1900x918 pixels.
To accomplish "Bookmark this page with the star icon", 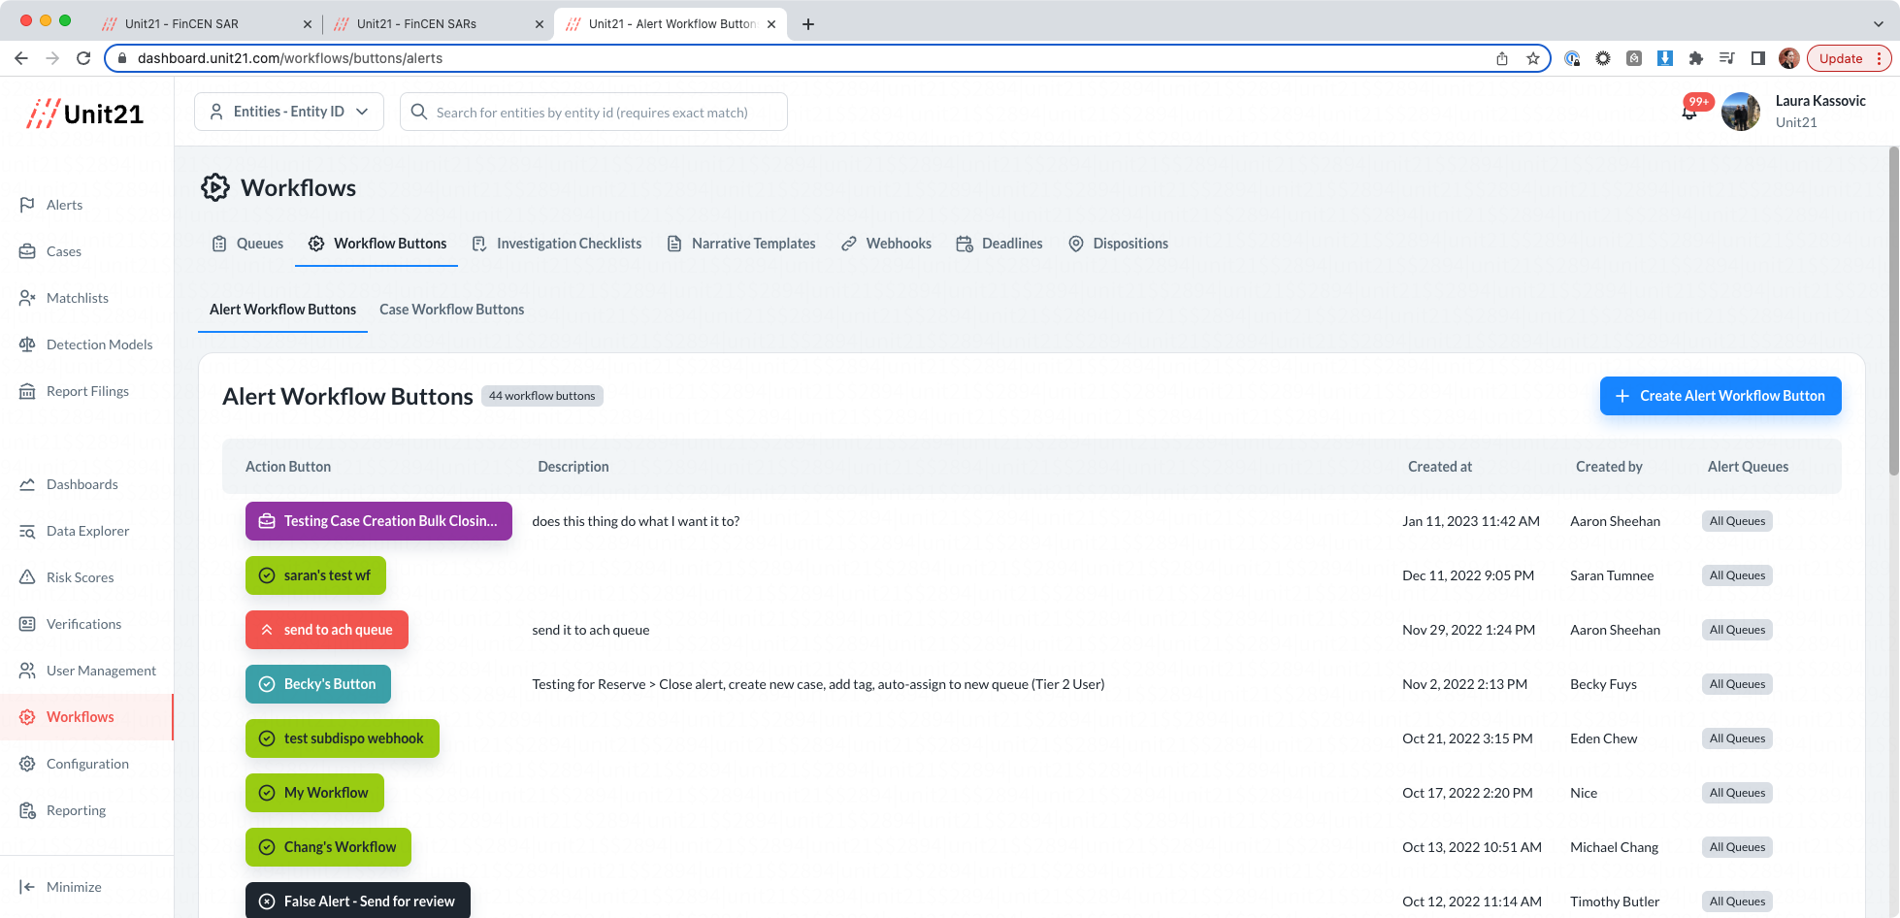I will tap(1533, 58).
